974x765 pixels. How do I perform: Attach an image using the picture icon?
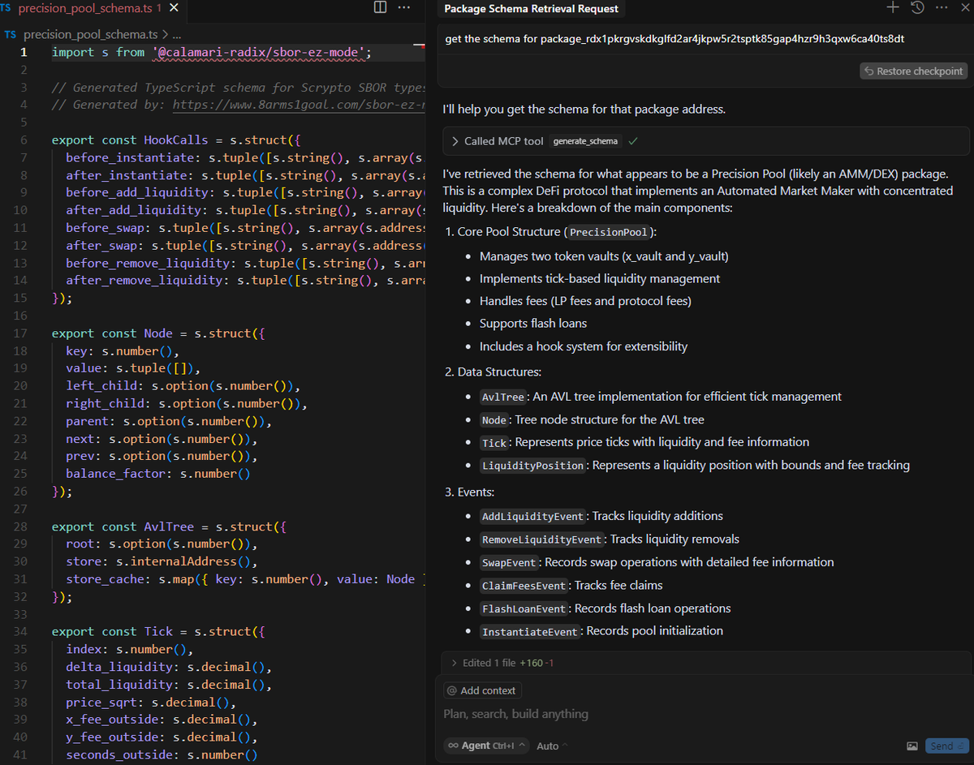click(912, 746)
